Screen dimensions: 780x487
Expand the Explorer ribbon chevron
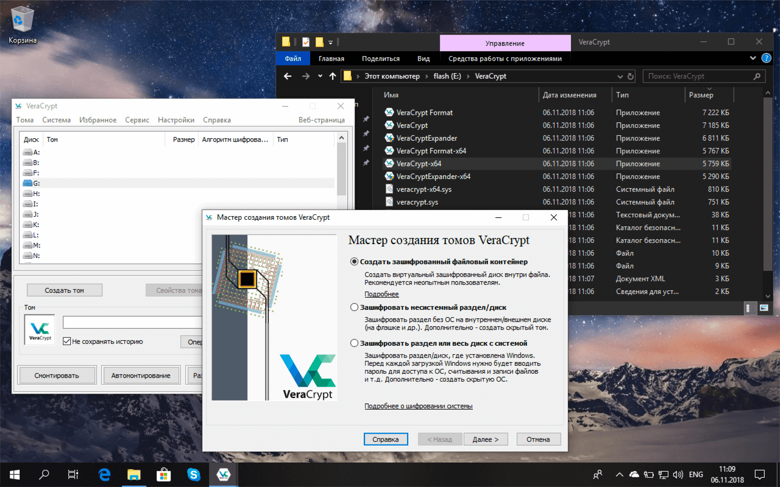point(753,58)
